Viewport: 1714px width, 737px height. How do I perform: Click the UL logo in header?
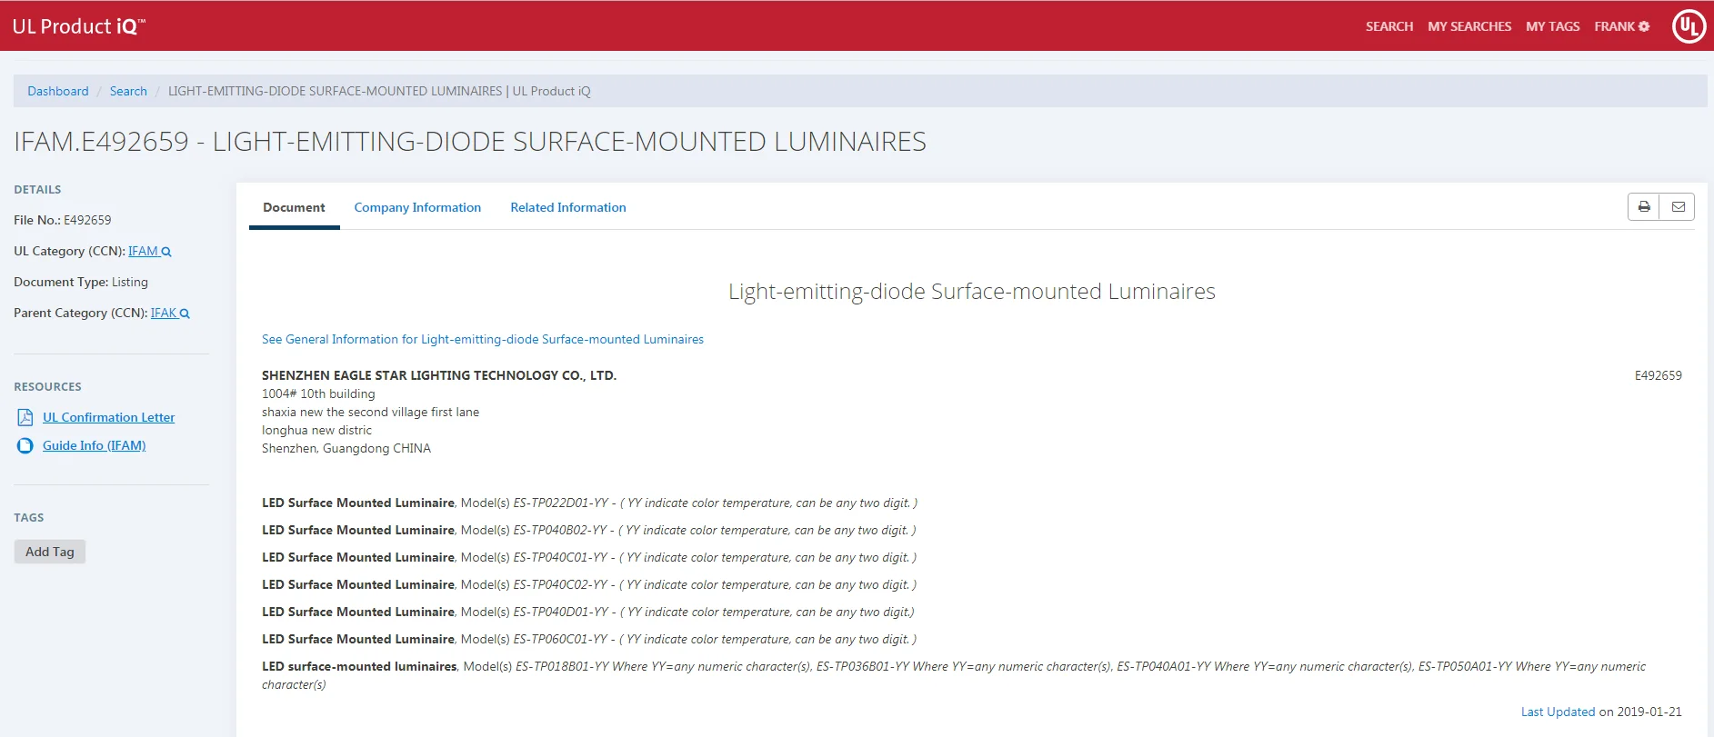click(x=1689, y=26)
